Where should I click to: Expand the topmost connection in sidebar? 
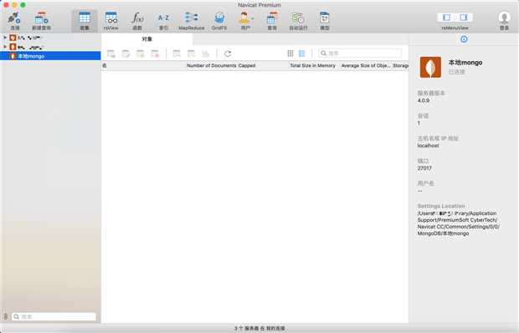click(x=5, y=38)
